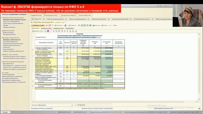Collapse the row group for line 620

coord(33,86)
